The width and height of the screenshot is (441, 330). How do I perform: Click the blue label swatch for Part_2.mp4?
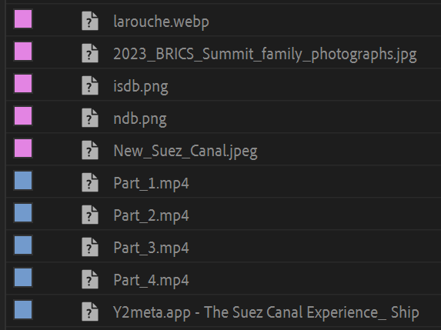[x=23, y=213]
